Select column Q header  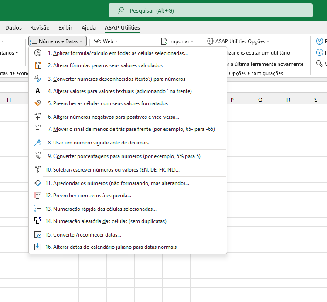[260, 100]
